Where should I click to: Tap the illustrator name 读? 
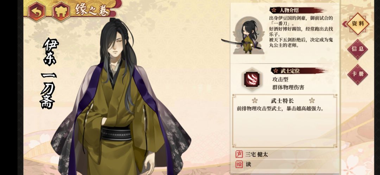248,164
